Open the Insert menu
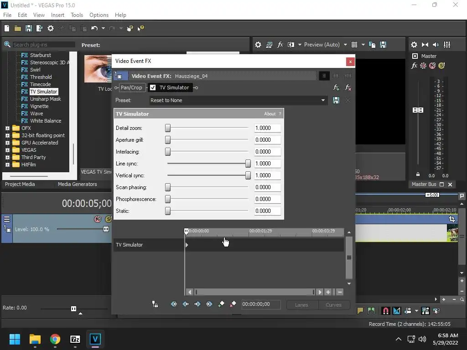 [x=57, y=15]
